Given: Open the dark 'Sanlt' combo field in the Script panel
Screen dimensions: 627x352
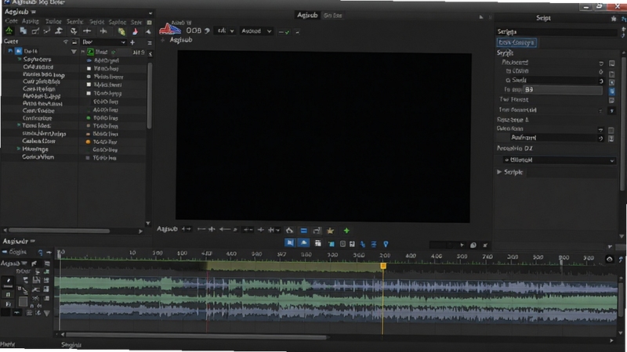Looking at the screenshot, I should click(x=554, y=81).
